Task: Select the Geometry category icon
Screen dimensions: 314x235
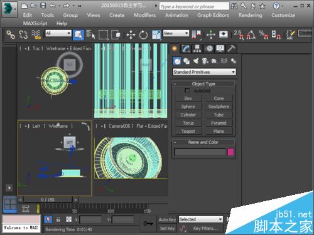Action: click(177, 61)
